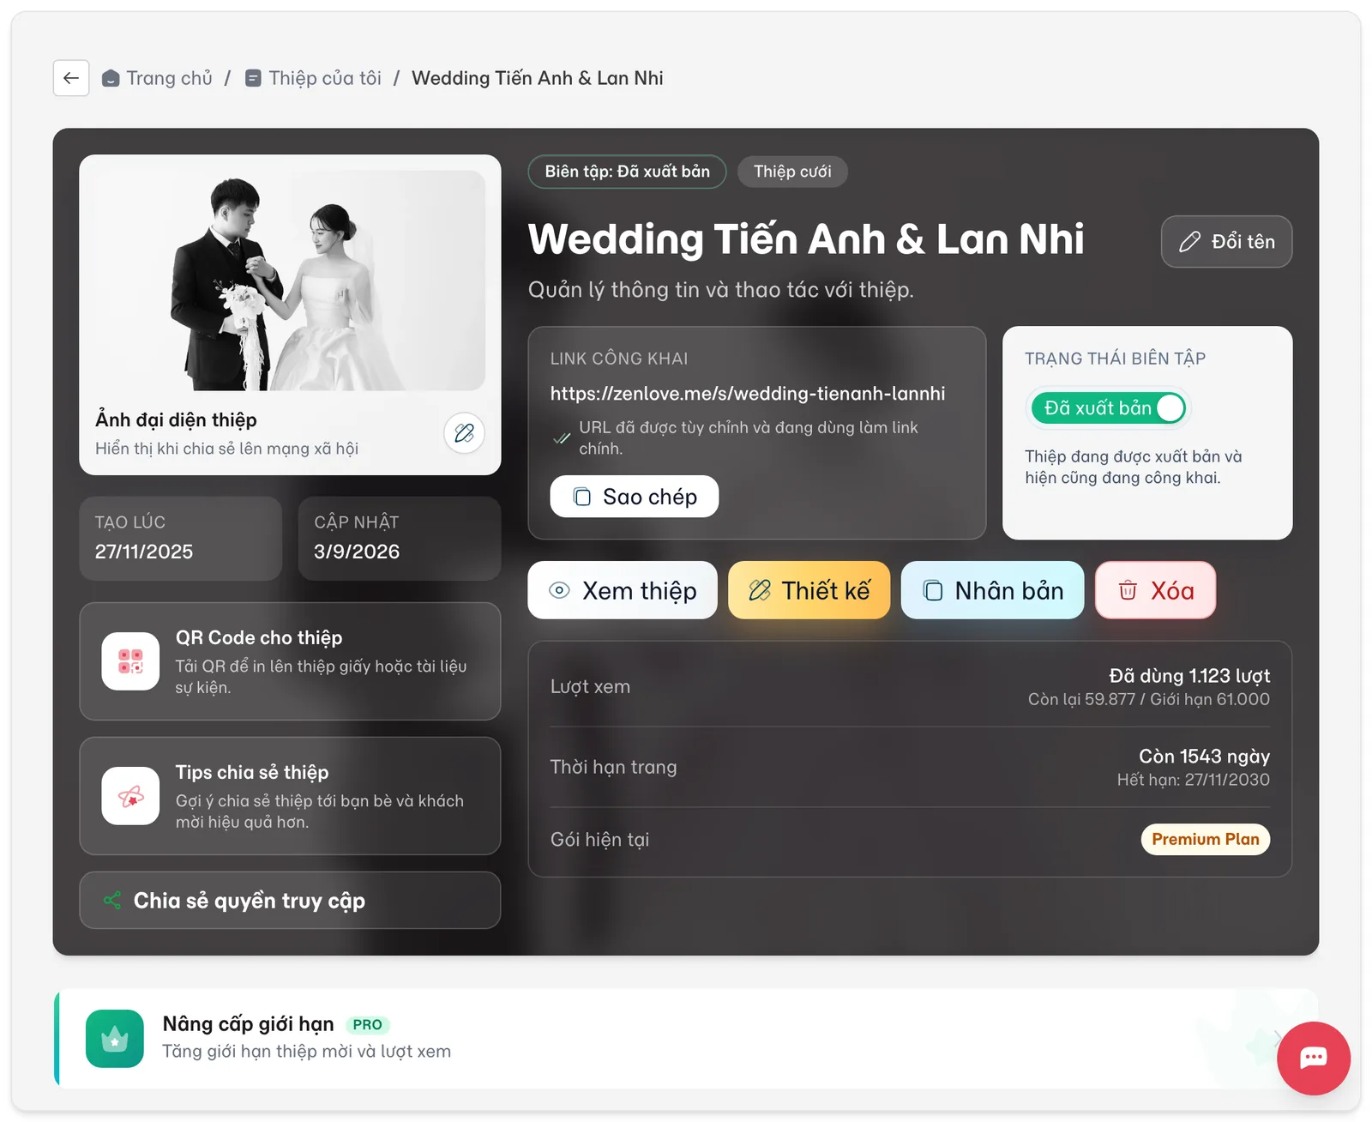Go to Thiệp của tôi breadcrumb

tap(313, 78)
